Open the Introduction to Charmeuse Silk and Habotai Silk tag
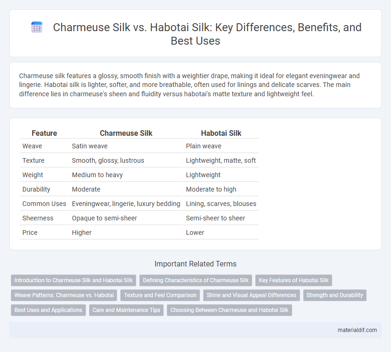 [74, 280]
